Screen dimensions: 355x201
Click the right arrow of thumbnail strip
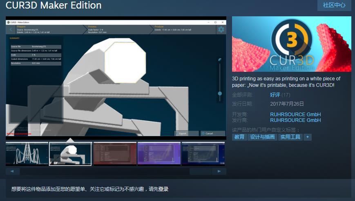point(219,171)
